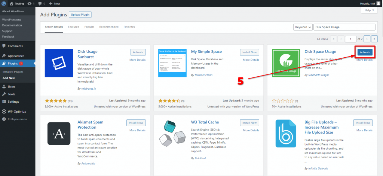
Task: Go to the next results page
Action: coord(367,39)
